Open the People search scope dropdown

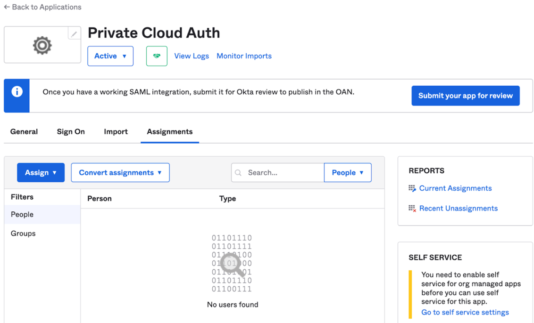[x=348, y=172]
